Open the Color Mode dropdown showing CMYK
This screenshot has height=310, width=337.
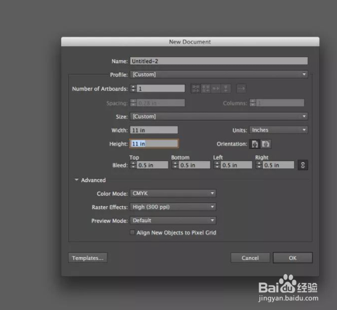click(x=173, y=194)
